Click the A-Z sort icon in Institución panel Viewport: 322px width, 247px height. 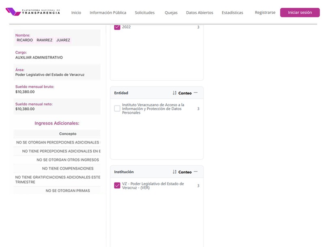pyautogui.click(x=174, y=172)
